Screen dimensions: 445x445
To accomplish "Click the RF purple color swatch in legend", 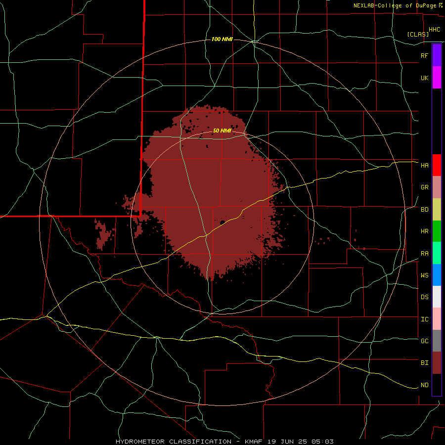I will click(437, 55).
